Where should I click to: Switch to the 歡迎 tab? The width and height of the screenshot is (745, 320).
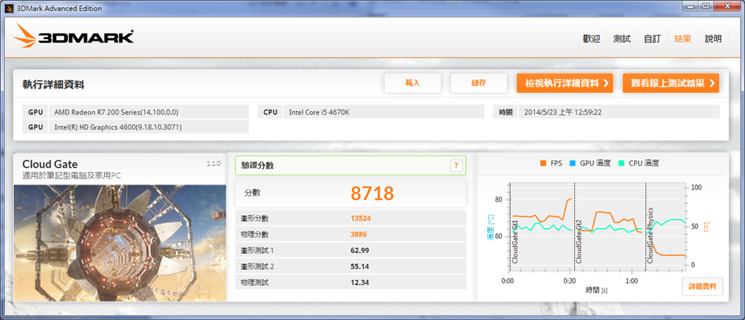tap(591, 39)
